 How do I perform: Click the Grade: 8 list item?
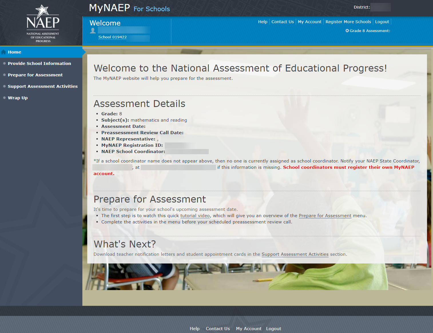(112, 114)
